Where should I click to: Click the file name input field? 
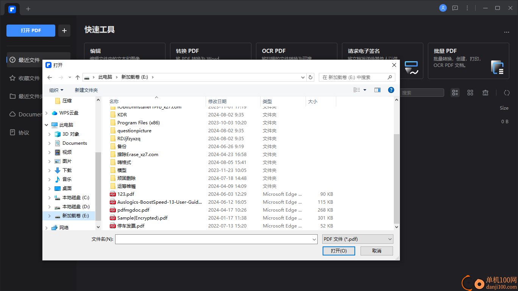(x=213, y=239)
